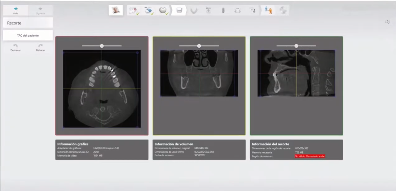Open the patient photo step icon
The width and height of the screenshot is (396, 191).
pos(116,10)
